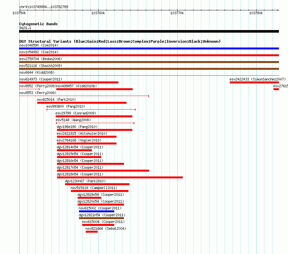The width and height of the screenshot is (288, 254).
Task: Click the black 9q31.1 cytogenetic band bar
Action: [x=149, y=31]
